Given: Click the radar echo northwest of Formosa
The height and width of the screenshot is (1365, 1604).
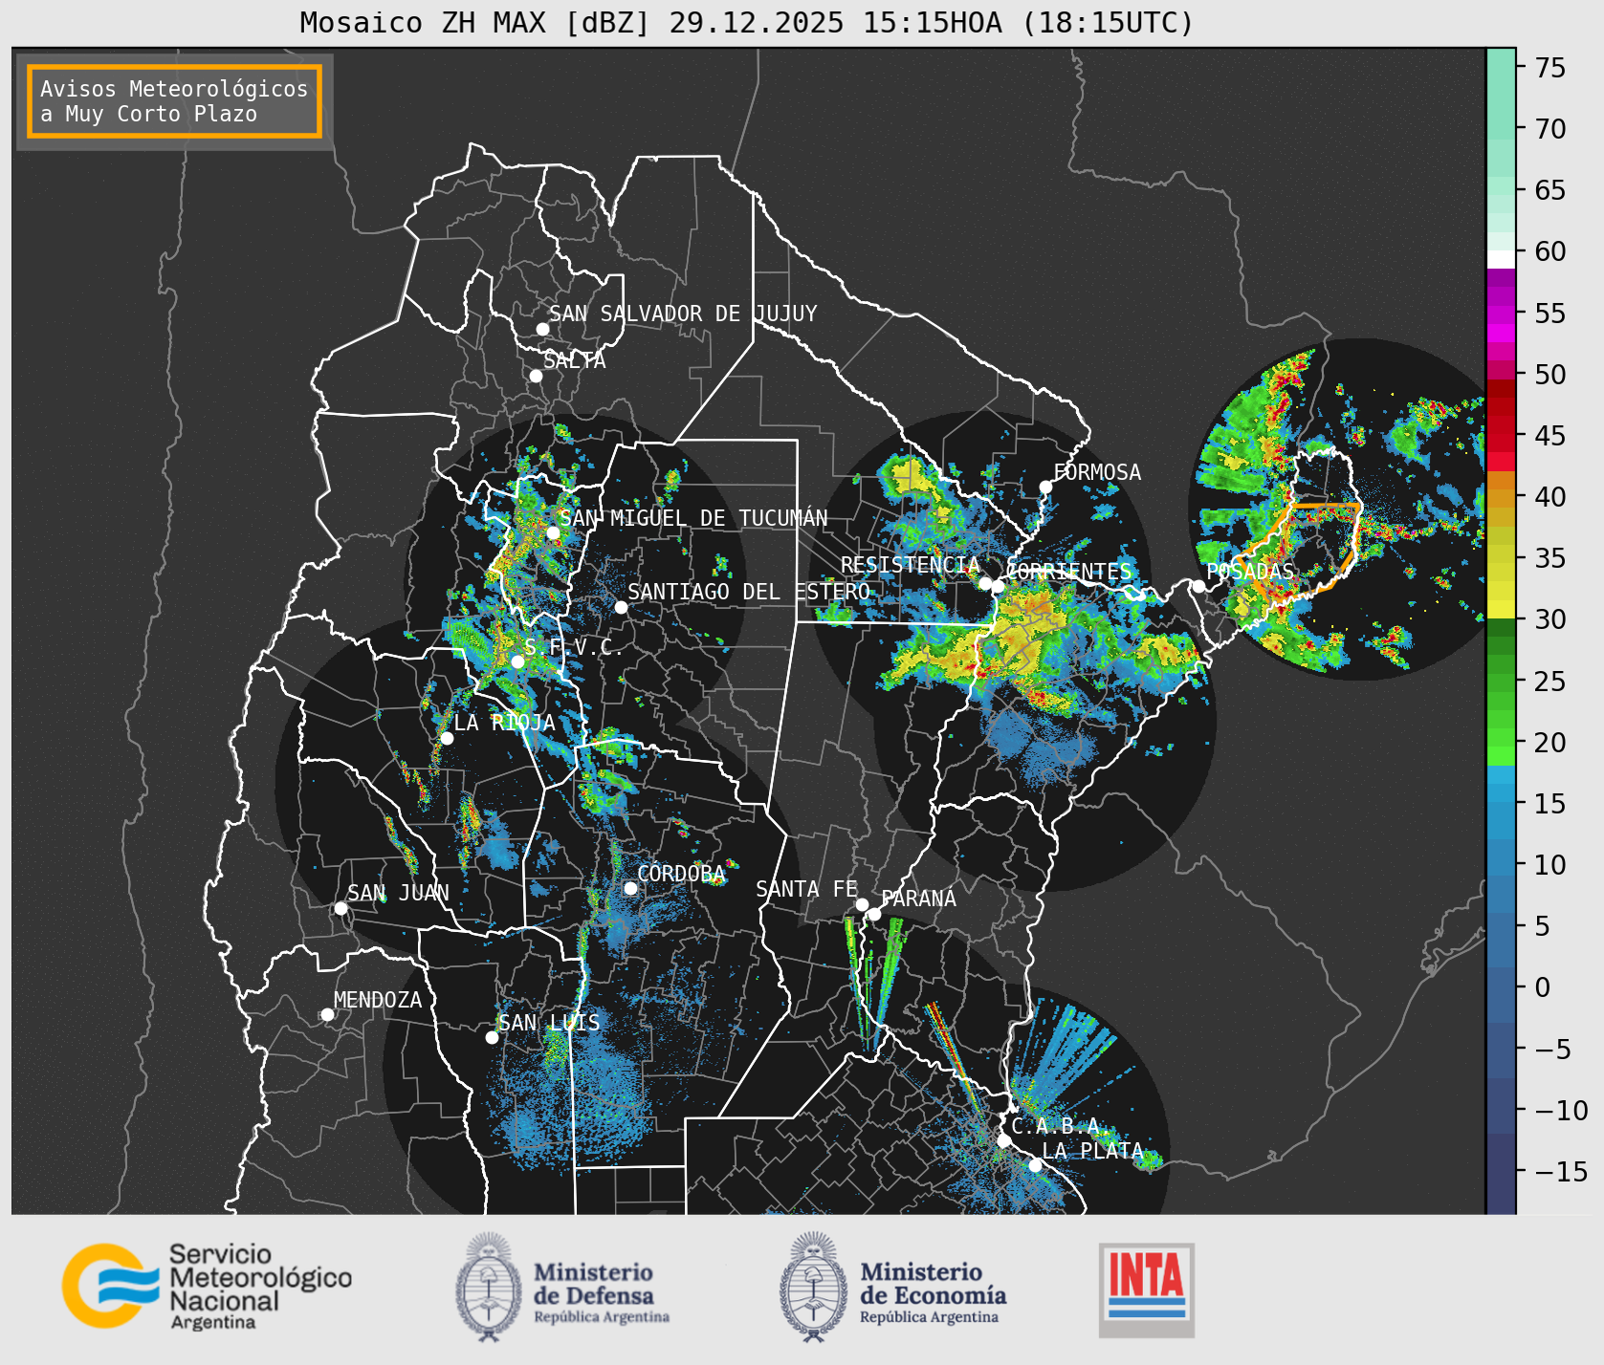Looking at the screenshot, I should (909, 476).
